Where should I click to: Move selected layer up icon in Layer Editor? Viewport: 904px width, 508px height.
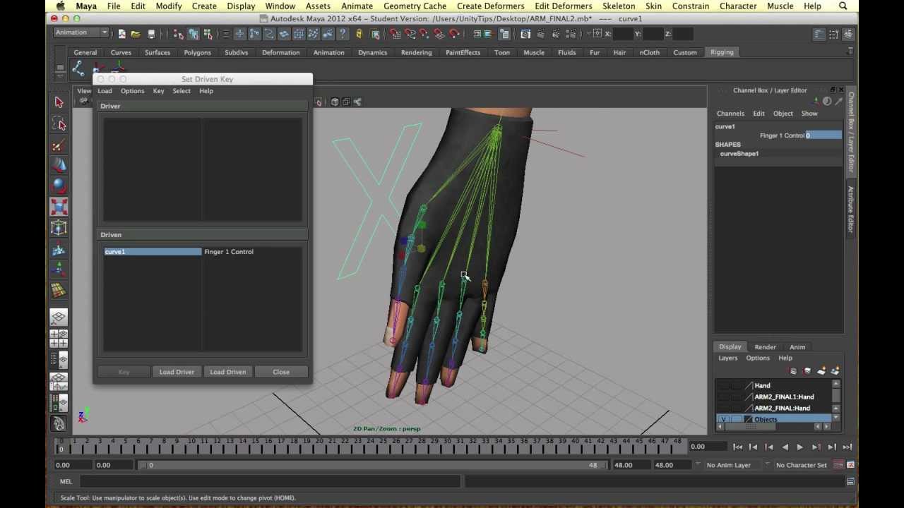pyautogui.click(x=793, y=371)
